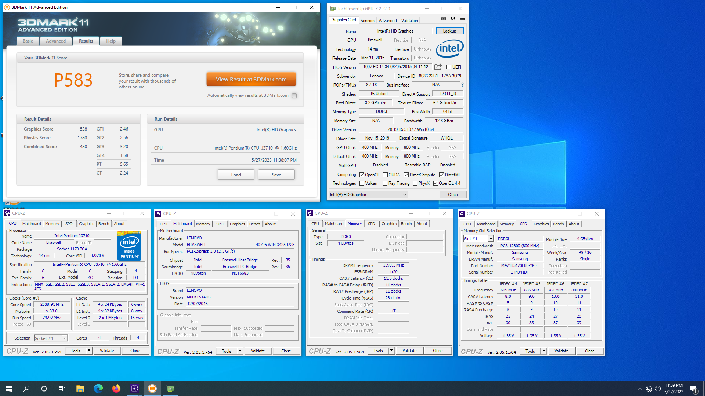
Task: Switch to GPU-Z taskbar icon
Action: (170, 389)
